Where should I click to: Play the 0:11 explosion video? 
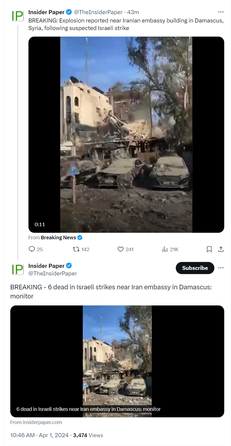point(126,135)
